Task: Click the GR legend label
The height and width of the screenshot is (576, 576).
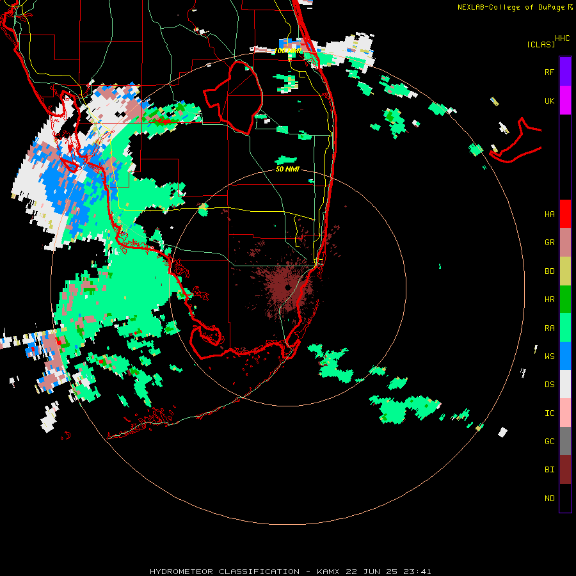Action: (x=549, y=243)
